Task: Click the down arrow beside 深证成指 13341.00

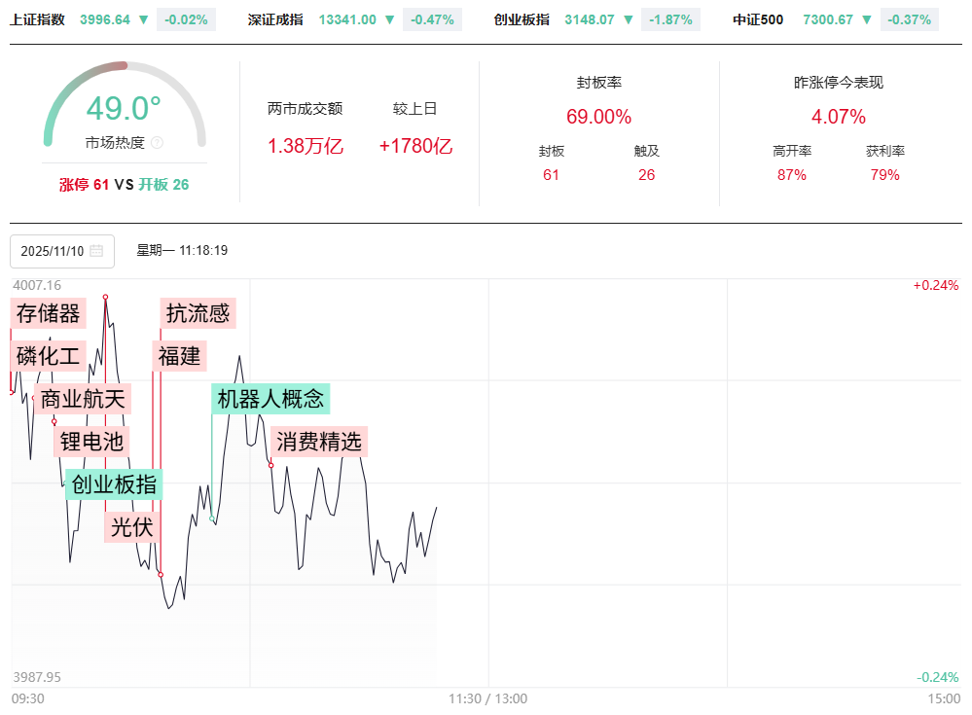Action: (x=390, y=19)
